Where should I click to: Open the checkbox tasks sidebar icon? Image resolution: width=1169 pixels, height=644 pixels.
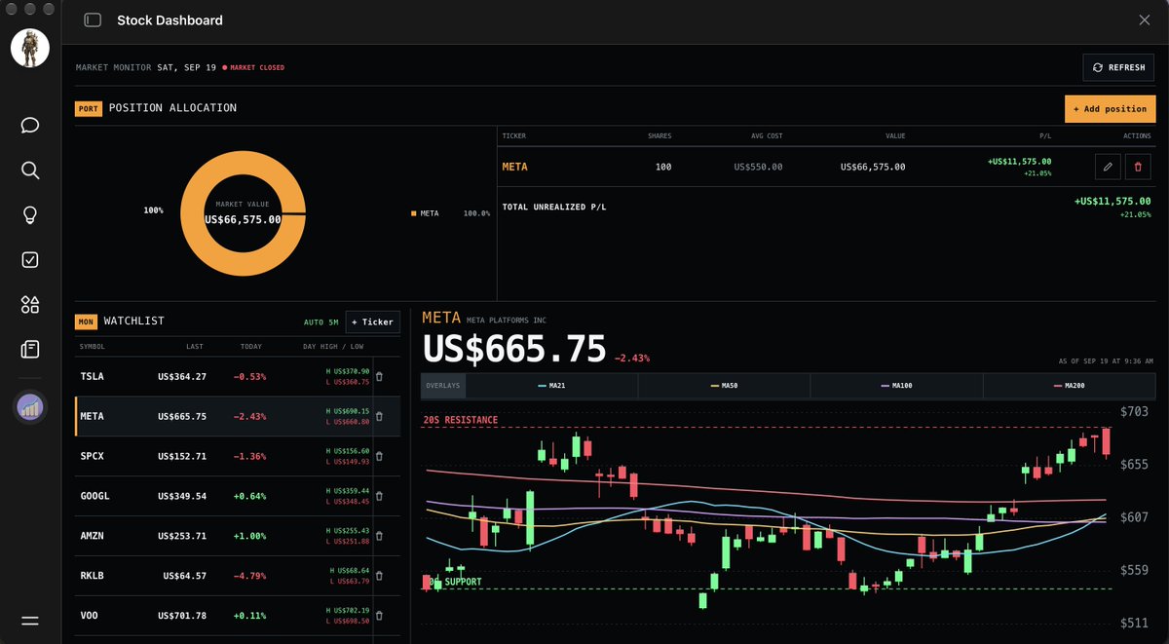click(x=30, y=260)
